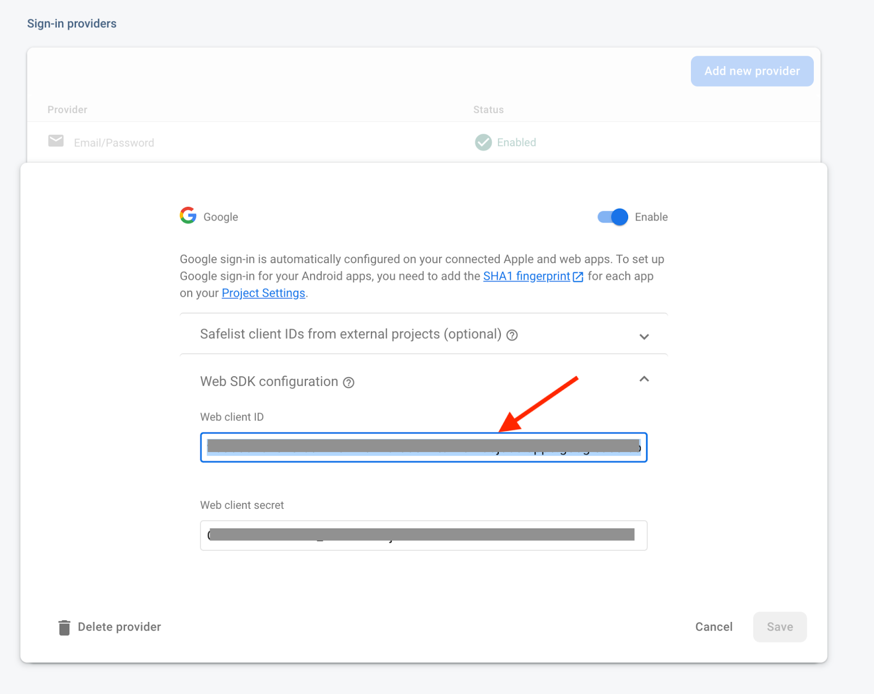Viewport: 874px width, 694px height.
Task: Click the Provider column header
Action: pyautogui.click(x=67, y=110)
